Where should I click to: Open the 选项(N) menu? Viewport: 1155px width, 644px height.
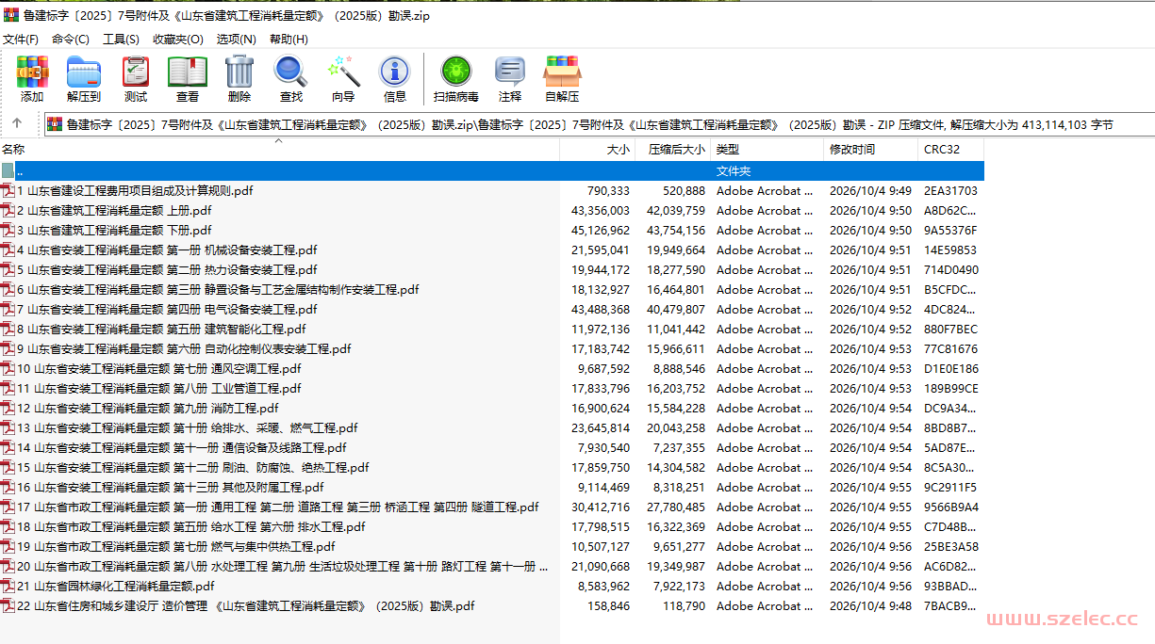click(237, 40)
